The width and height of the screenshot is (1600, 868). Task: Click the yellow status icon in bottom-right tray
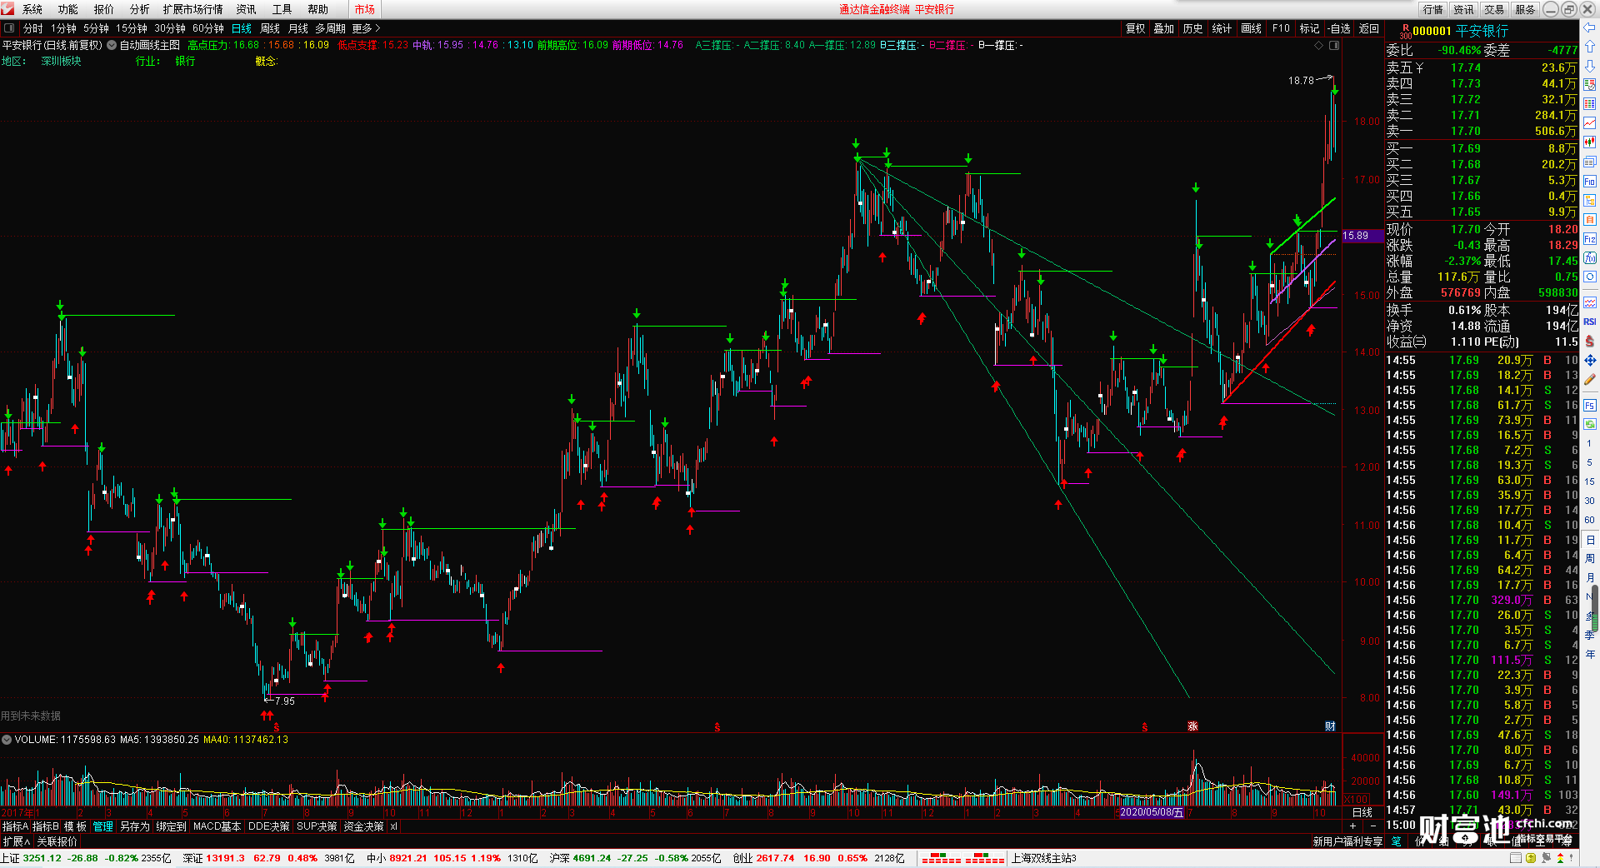click(x=1531, y=858)
